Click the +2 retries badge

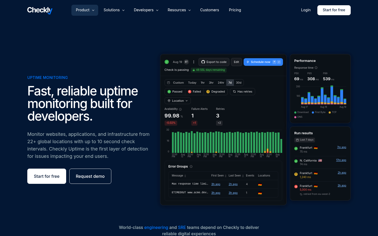[x=219, y=123]
